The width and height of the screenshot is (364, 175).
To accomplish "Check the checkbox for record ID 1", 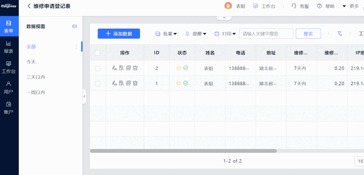I will [97, 84].
